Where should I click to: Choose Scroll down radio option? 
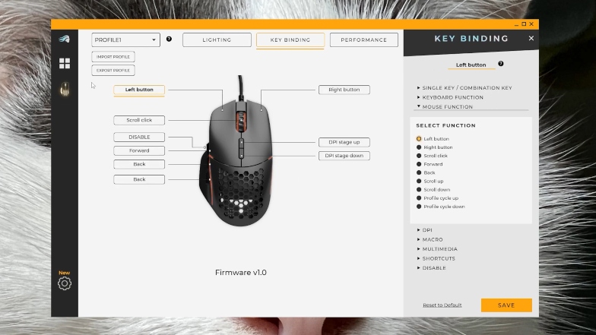419,190
